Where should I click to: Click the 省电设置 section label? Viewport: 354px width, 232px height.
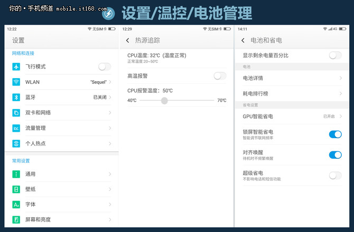250,105
